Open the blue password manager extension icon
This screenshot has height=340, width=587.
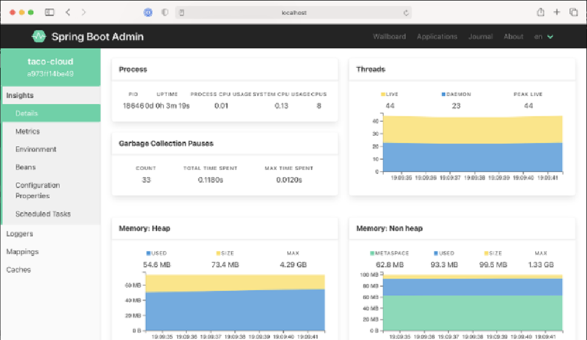(148, 12)
